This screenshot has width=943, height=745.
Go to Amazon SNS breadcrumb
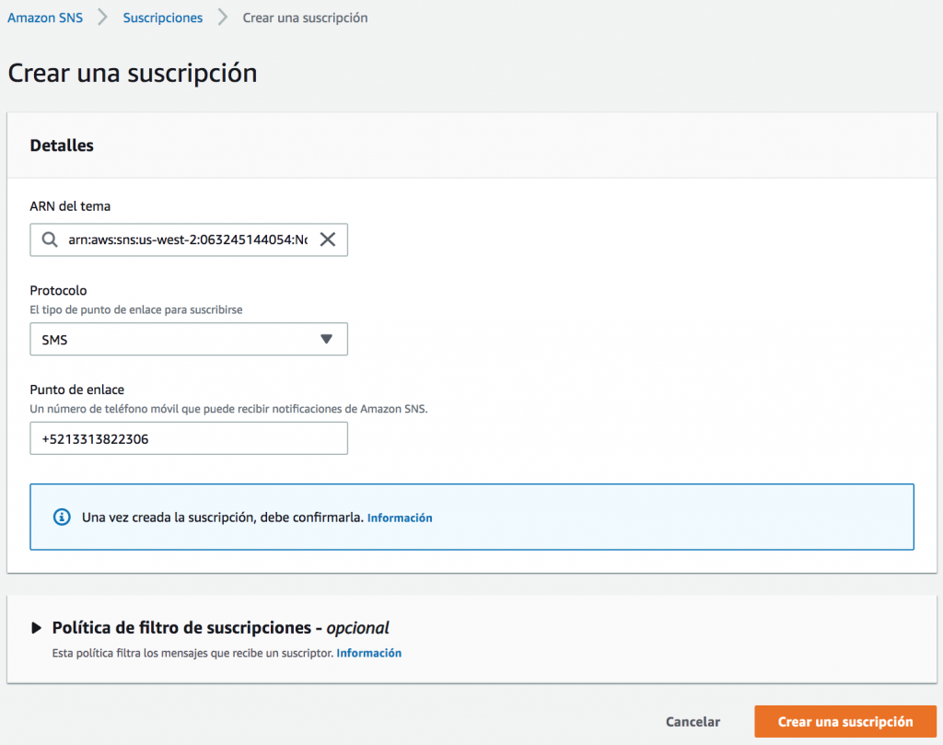[45, 17]
